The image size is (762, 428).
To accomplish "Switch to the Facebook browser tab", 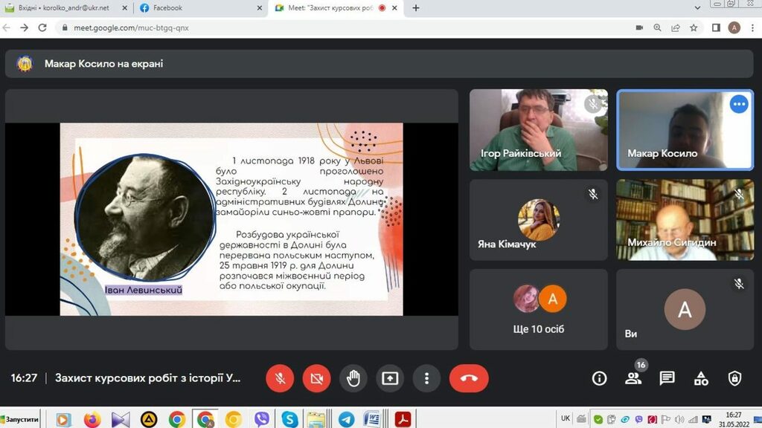I will (x=199, y=8).
